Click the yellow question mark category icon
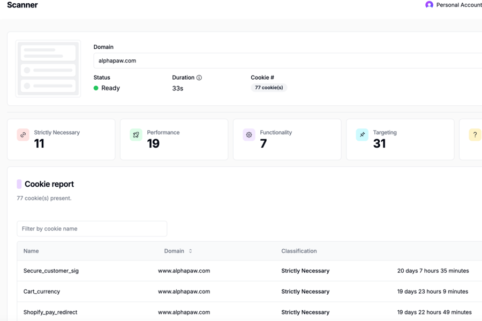Image resolution: width=482 pixels, height=321 pixels. pyautogui.click(x=475, y=135)
